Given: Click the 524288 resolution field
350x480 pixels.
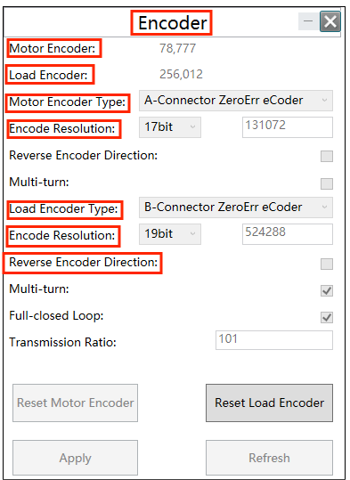Looking at the screenshot, I should 288,234.
